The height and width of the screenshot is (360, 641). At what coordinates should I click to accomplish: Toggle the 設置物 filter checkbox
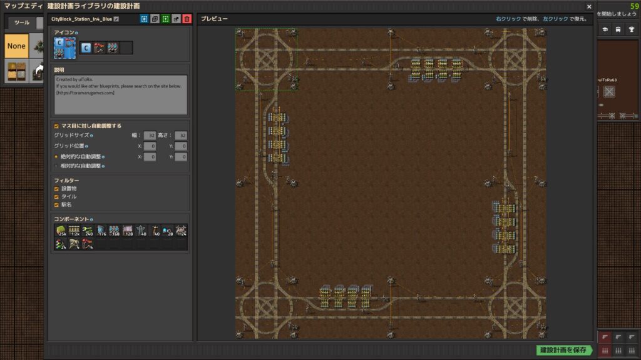tap(56, 189)
